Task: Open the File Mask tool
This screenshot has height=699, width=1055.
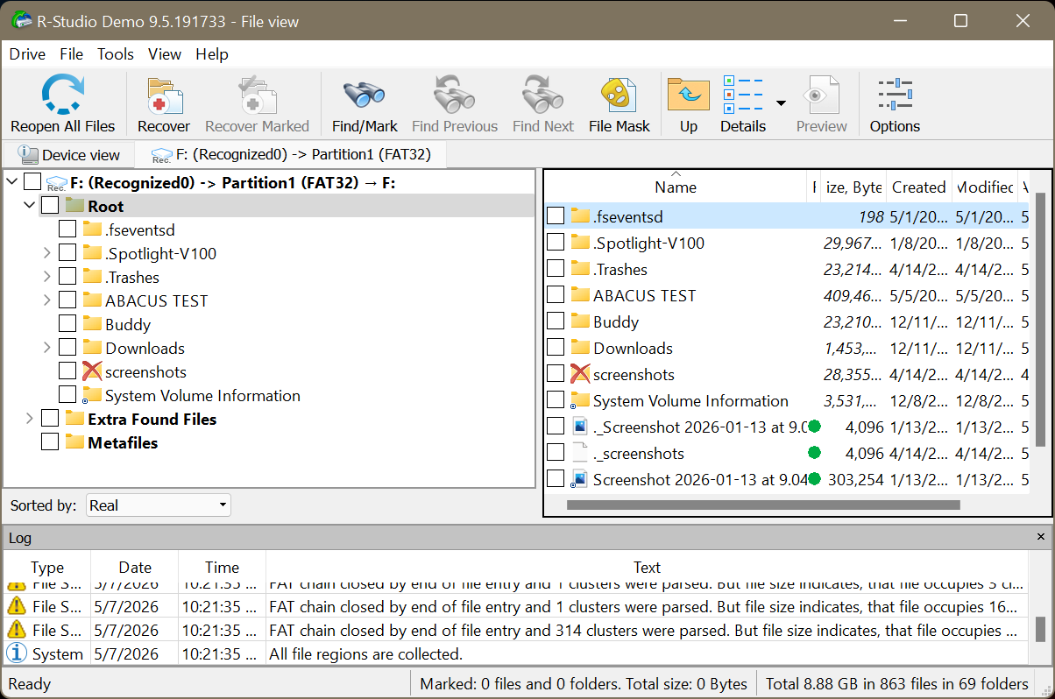Action: point(619,95)
